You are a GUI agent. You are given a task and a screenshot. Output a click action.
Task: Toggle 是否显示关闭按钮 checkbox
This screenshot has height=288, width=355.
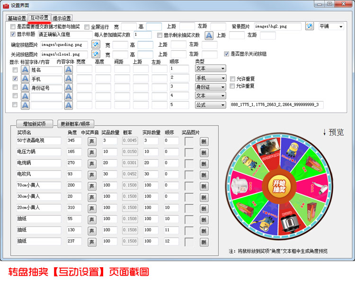coord(226,54)
